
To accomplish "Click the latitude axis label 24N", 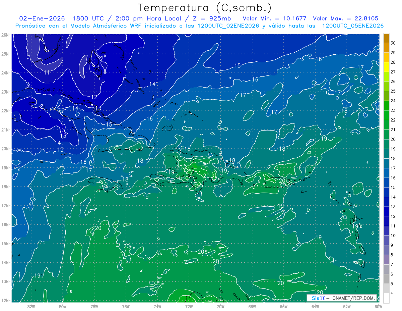I will 5,73.
